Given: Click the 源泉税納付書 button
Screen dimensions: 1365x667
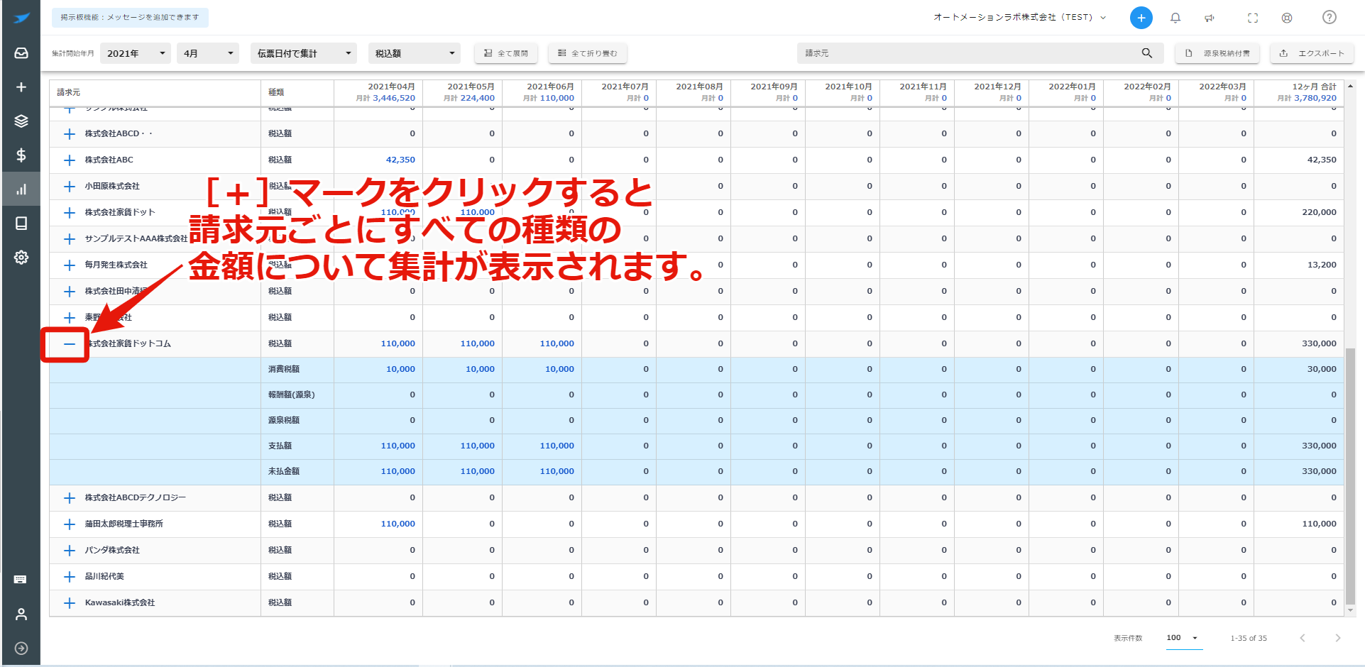Looking at the screenshot, I should (1217, 53).
